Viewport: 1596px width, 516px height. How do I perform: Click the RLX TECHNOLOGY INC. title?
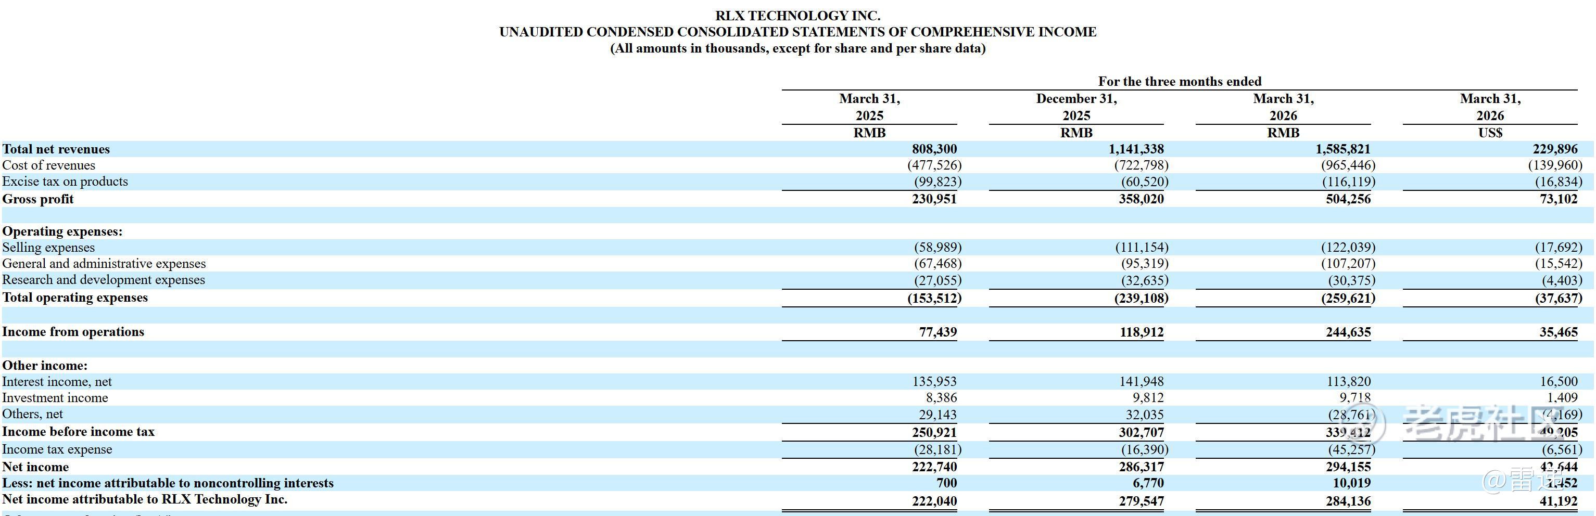tap(797, 16)
